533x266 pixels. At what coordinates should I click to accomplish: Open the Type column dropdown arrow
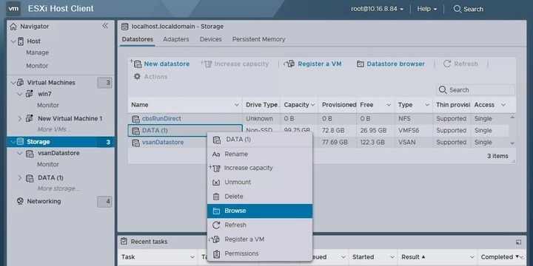point(427,105)
